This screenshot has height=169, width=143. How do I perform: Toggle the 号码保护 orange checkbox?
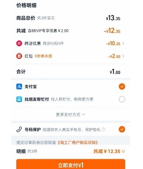tap(122, 129)
